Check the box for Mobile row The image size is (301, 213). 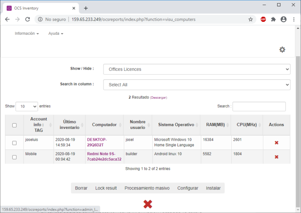click(15, 157)
